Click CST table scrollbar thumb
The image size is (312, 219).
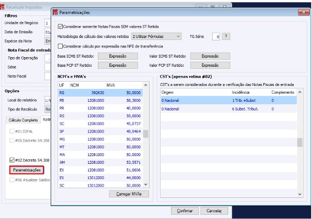(x=300, y=143)
